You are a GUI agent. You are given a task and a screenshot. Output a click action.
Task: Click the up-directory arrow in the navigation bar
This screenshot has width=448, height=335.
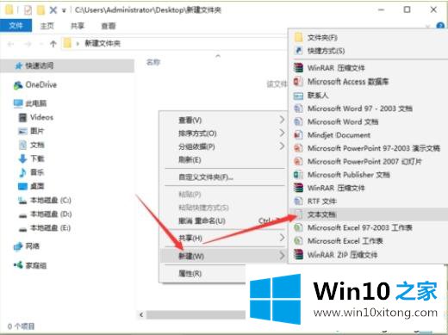pyautogui.click(x=53, y=44)
